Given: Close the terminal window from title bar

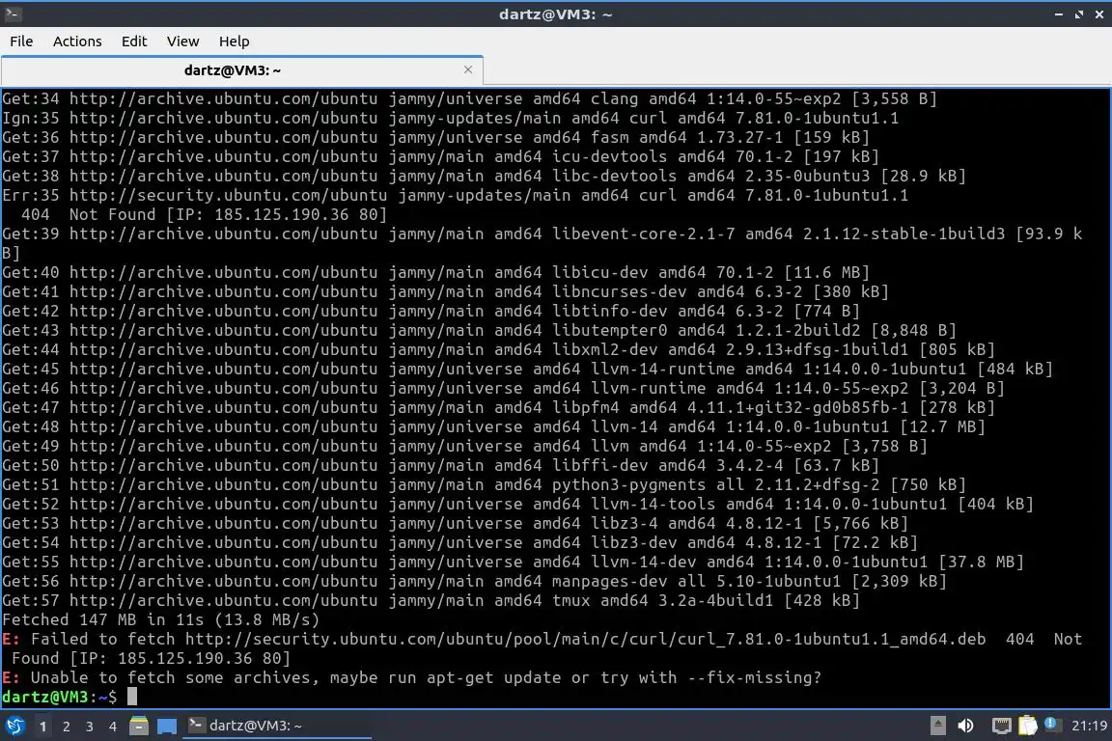Looking at the screenshot, I should (1099, 14).
